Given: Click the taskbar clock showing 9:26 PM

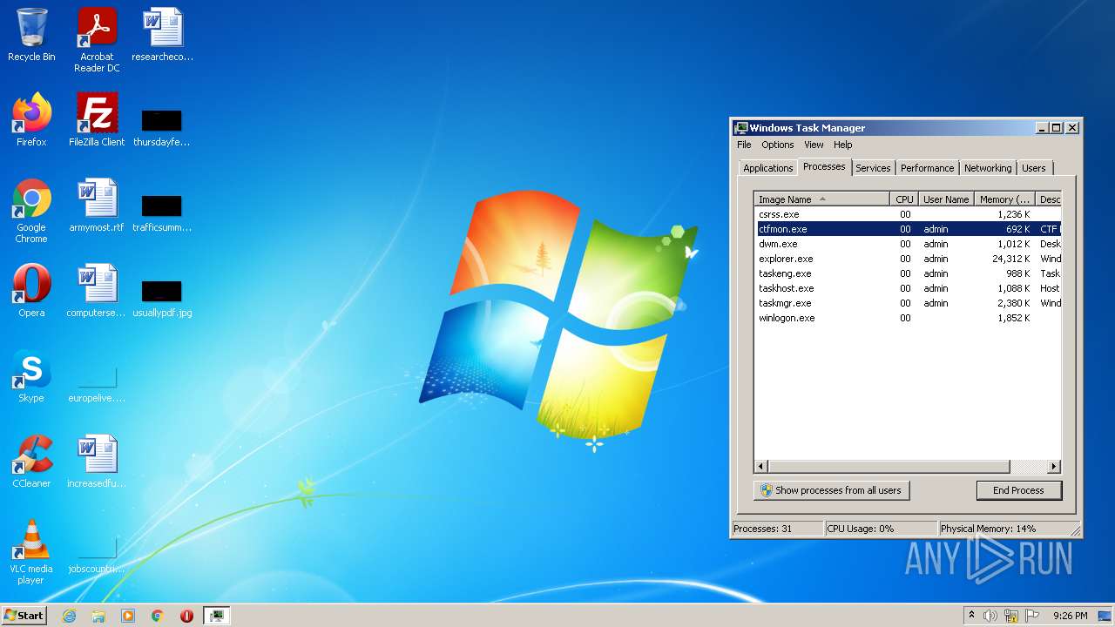Looking at the screenshot, I should (1070, 616).
